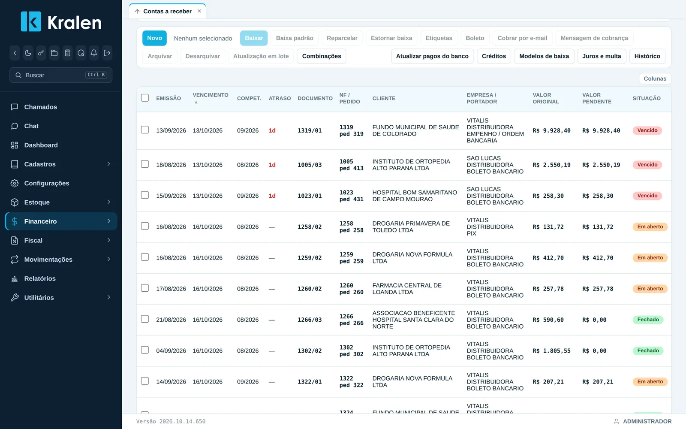Expand the Cadastros menu
Viewport: 686px width, 429px height.
61,164
